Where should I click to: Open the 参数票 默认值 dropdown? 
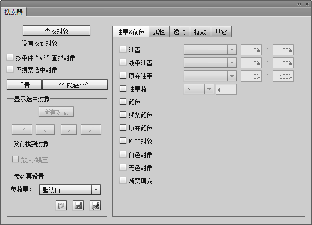[96, 190]
